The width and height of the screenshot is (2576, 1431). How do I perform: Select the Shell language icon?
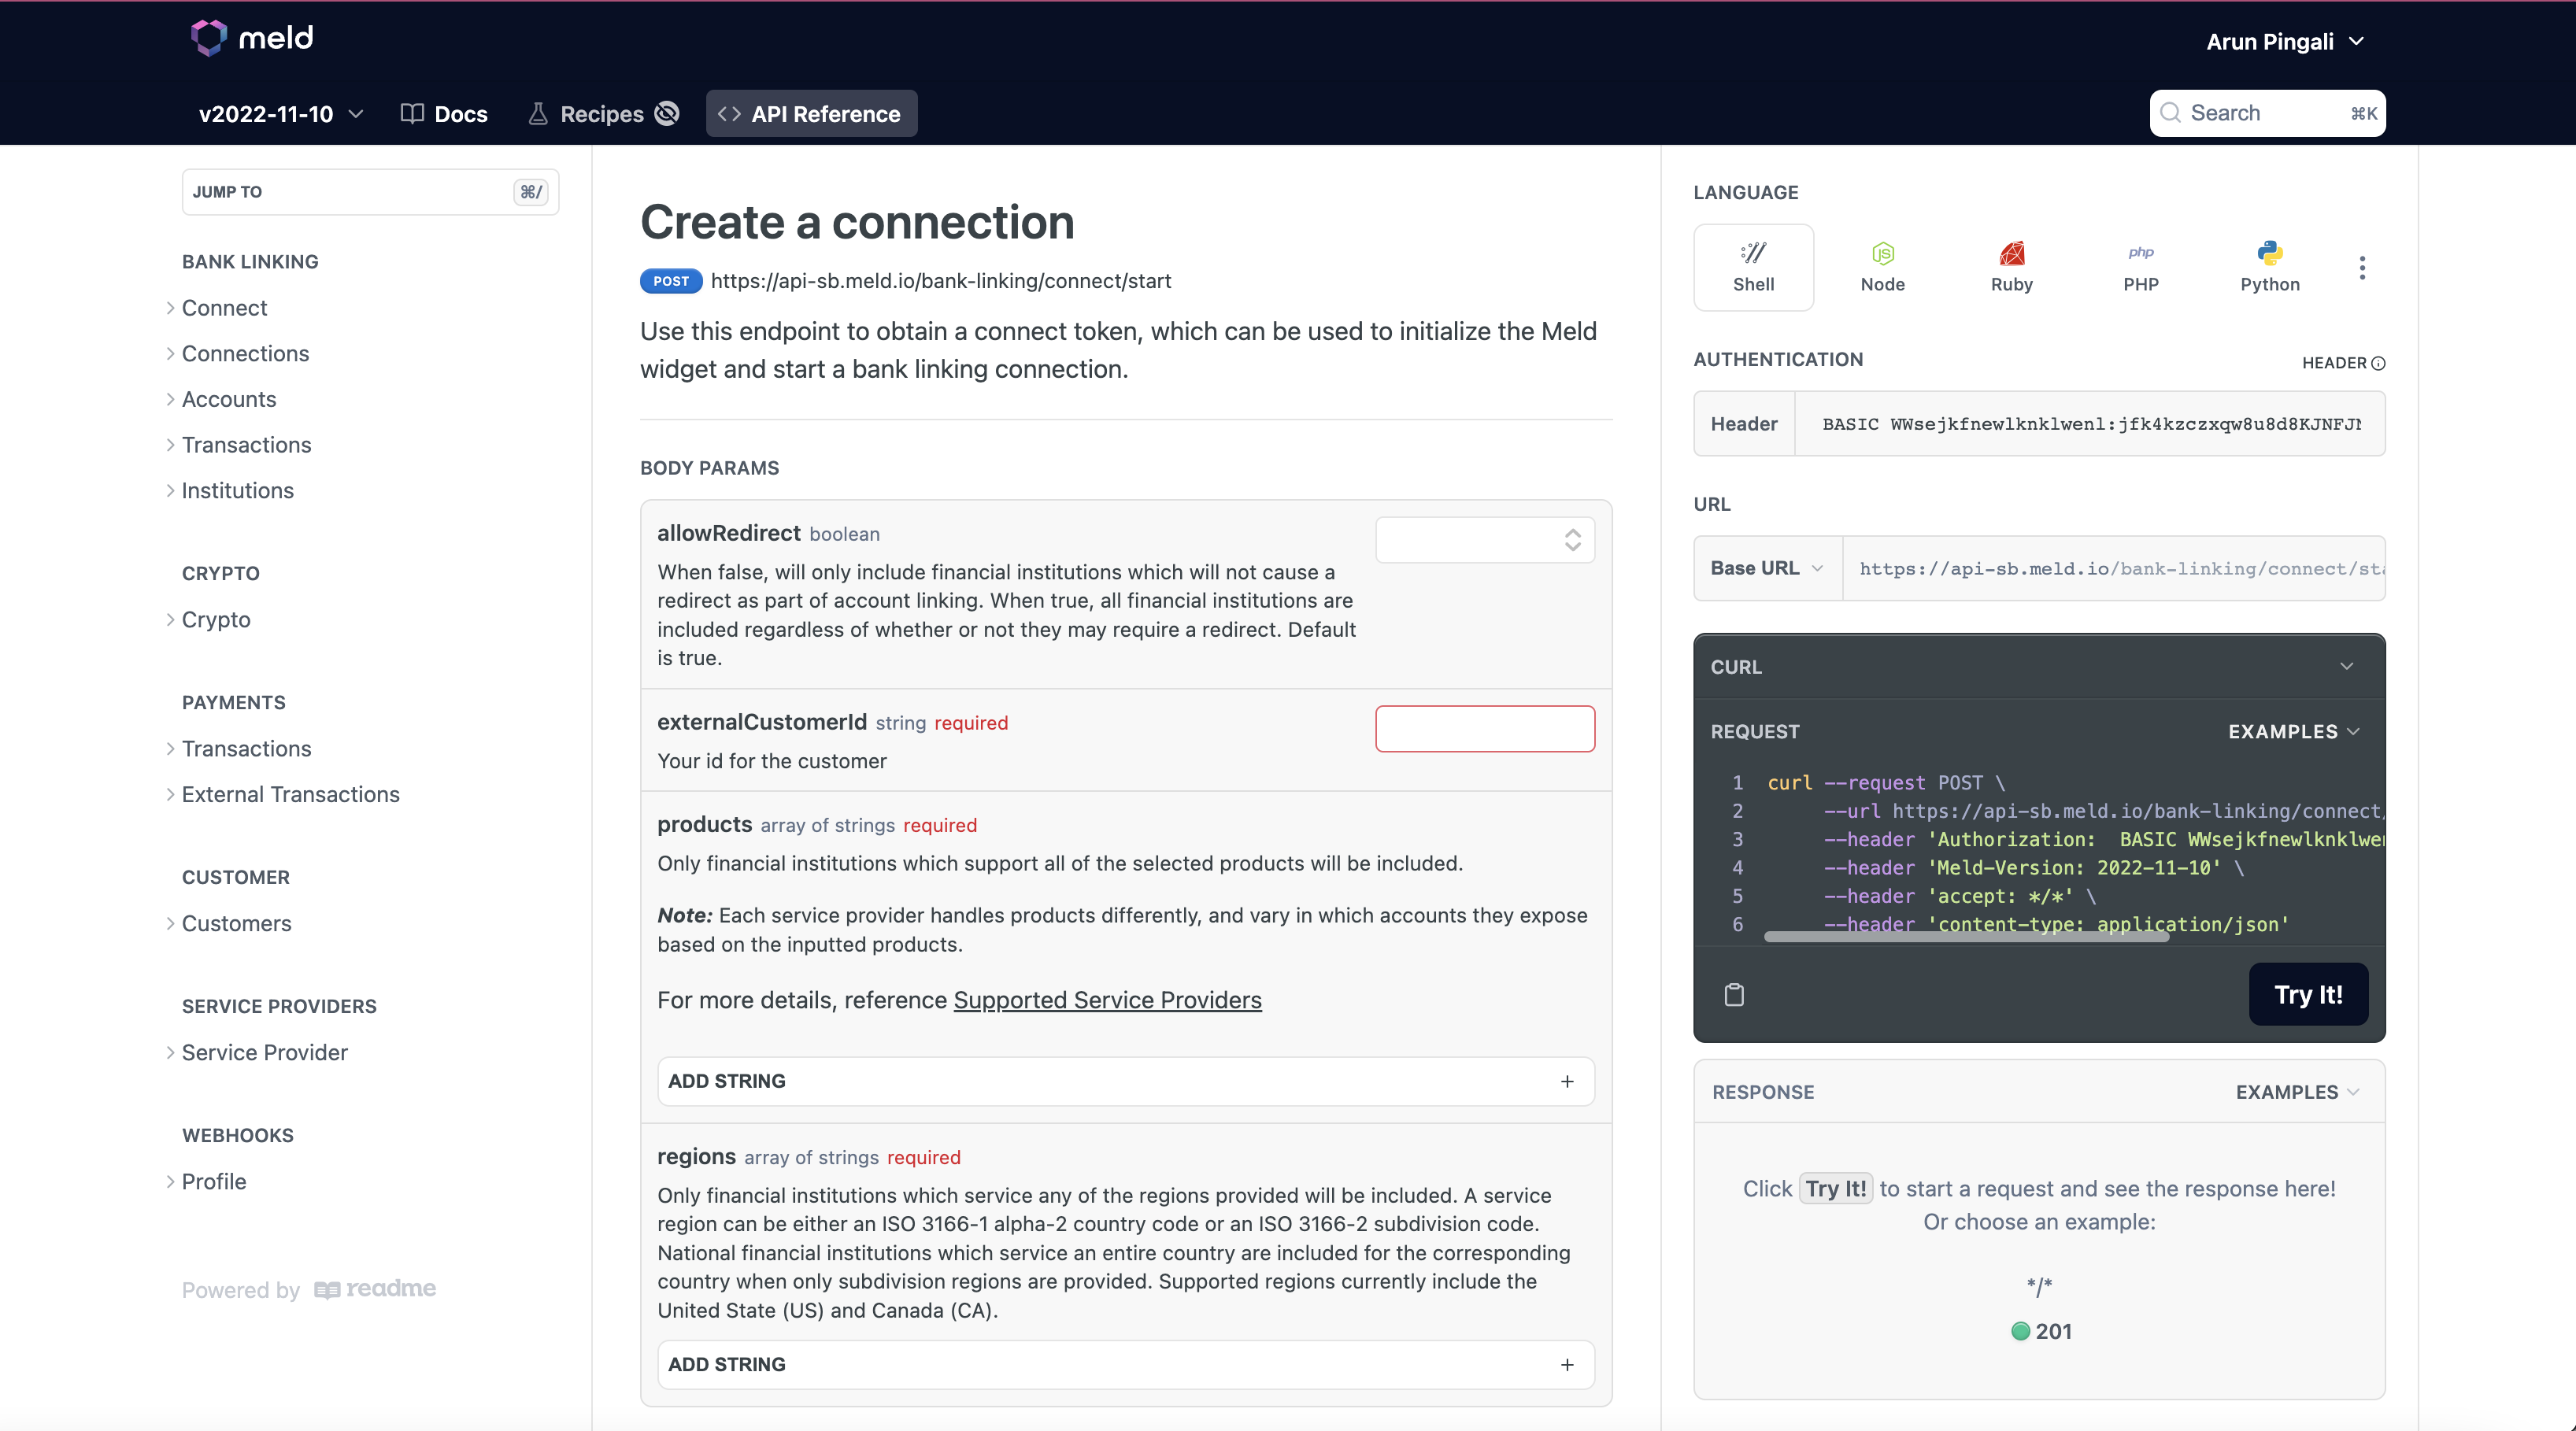pos(1753,266)
